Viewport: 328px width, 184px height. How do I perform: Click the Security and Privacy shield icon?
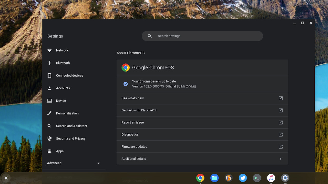coord(49,139)
